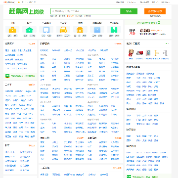178x178 pixels.
Task: Click the orange publish button in the header
Action: click(155, 11)
